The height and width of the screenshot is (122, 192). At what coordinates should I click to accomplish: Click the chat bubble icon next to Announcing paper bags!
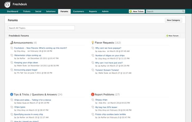point(12,70)
